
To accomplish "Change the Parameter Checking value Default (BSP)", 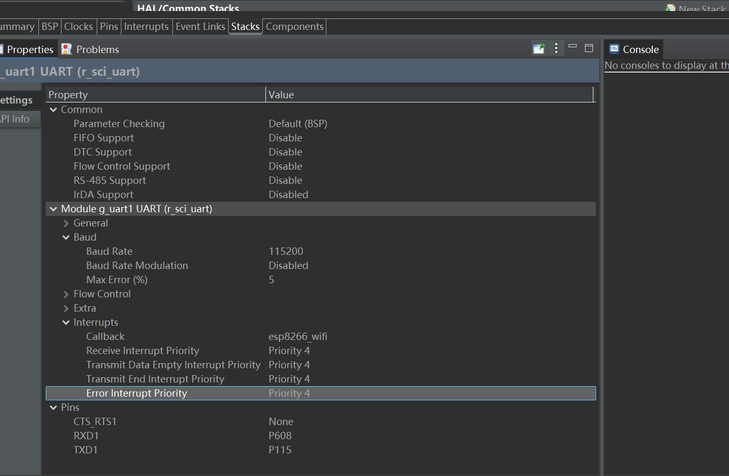I will (298, 124).
